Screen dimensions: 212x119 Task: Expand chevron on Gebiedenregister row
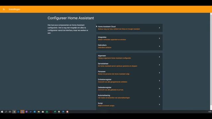tap(159, 89)
